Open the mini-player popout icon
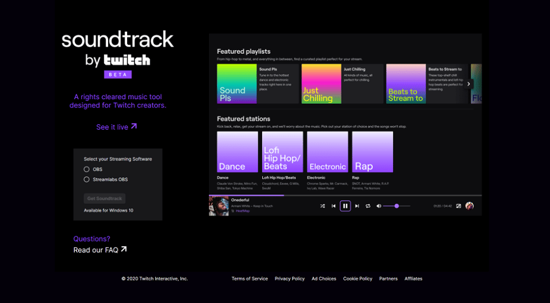Viewport: 550px width, 303px height. (x=458, y=206)
